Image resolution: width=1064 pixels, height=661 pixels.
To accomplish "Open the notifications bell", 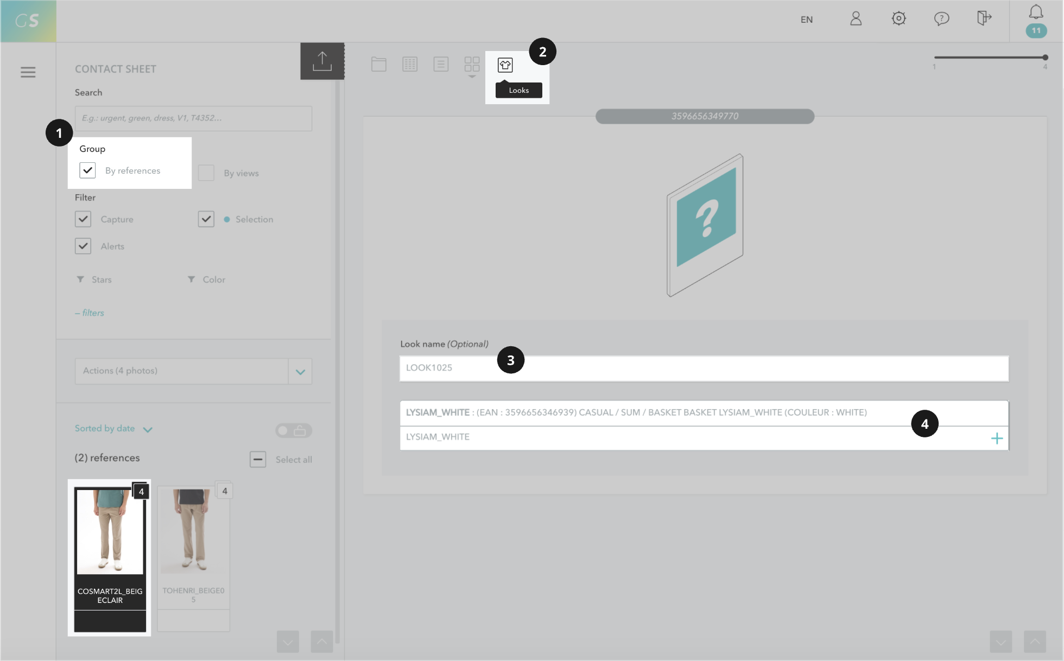I will coord(1036,12).
